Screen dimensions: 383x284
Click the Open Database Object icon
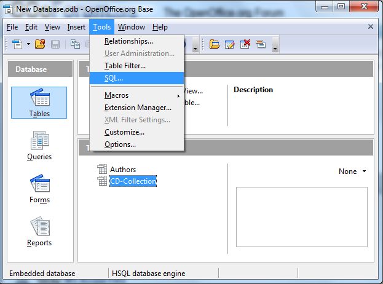click(x=214, y=44)
